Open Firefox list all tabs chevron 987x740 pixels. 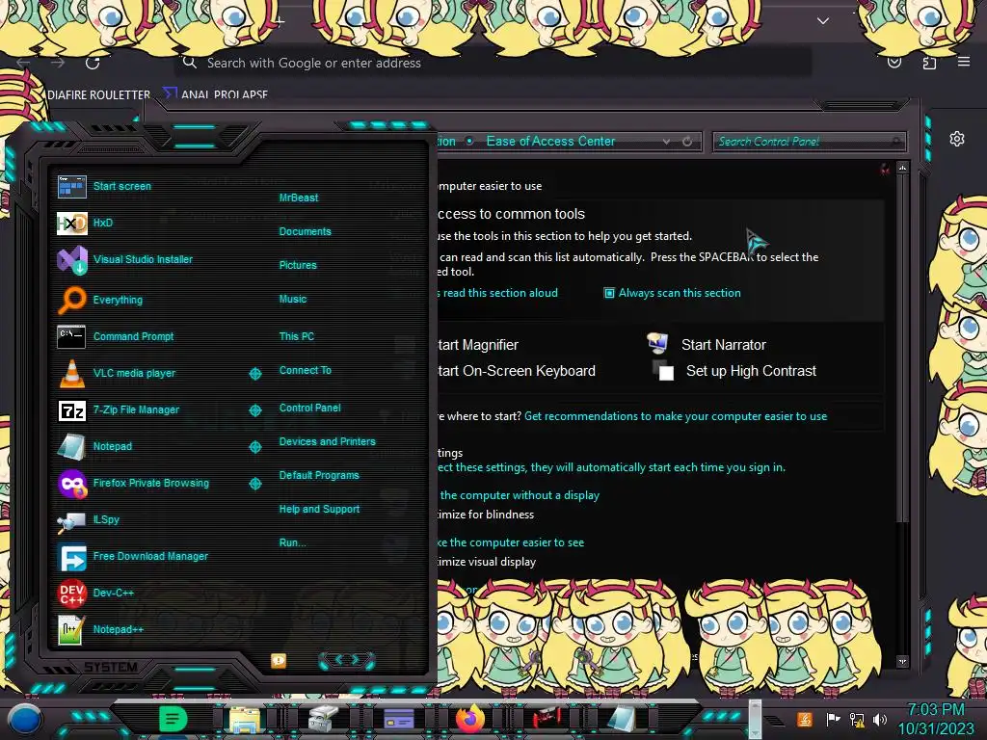click(823, 21)
